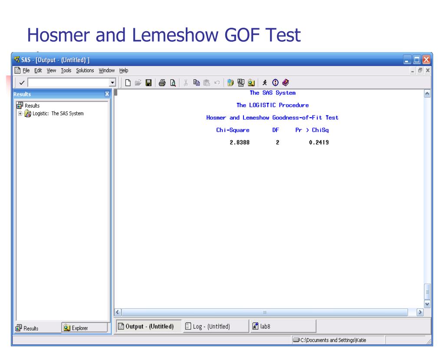The height and width of the screenshot is (358, 444).
Task: Click the horizontal scroll right arrow
Action: (420, 312)
